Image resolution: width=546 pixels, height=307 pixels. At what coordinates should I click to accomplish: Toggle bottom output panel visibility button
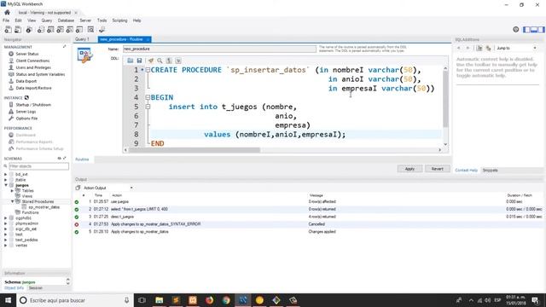pos(534,30)
